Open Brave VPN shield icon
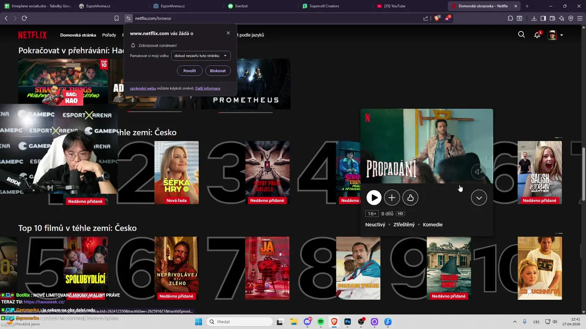Viewport: 586px width, 329px height. point(570,18)
